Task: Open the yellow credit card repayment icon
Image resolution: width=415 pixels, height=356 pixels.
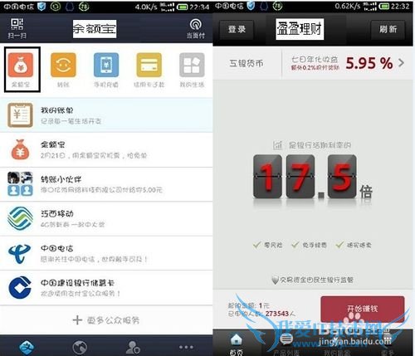Action: tap(149, 66)
